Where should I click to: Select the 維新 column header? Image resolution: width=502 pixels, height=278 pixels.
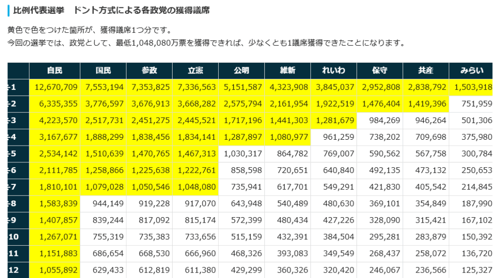(x=288, y=71)
